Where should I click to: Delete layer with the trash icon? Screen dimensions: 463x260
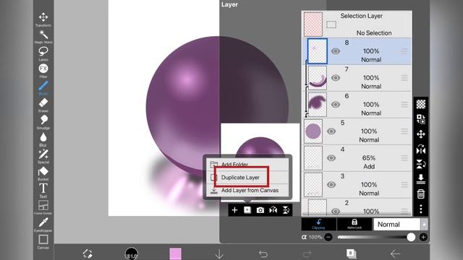[x=421, y=194]
